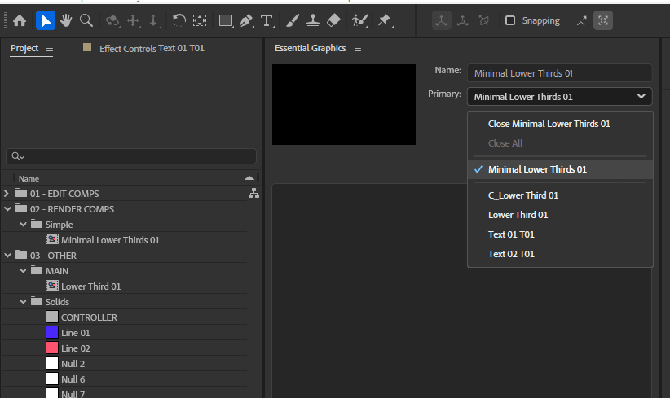Image resolution: width=670 pixels, height=398 pixels.
Task: Collapse the 02 - RENDER COMPS folder
Action: 7,209
